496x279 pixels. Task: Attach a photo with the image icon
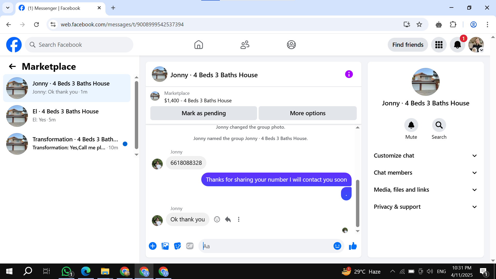[165, 246]
